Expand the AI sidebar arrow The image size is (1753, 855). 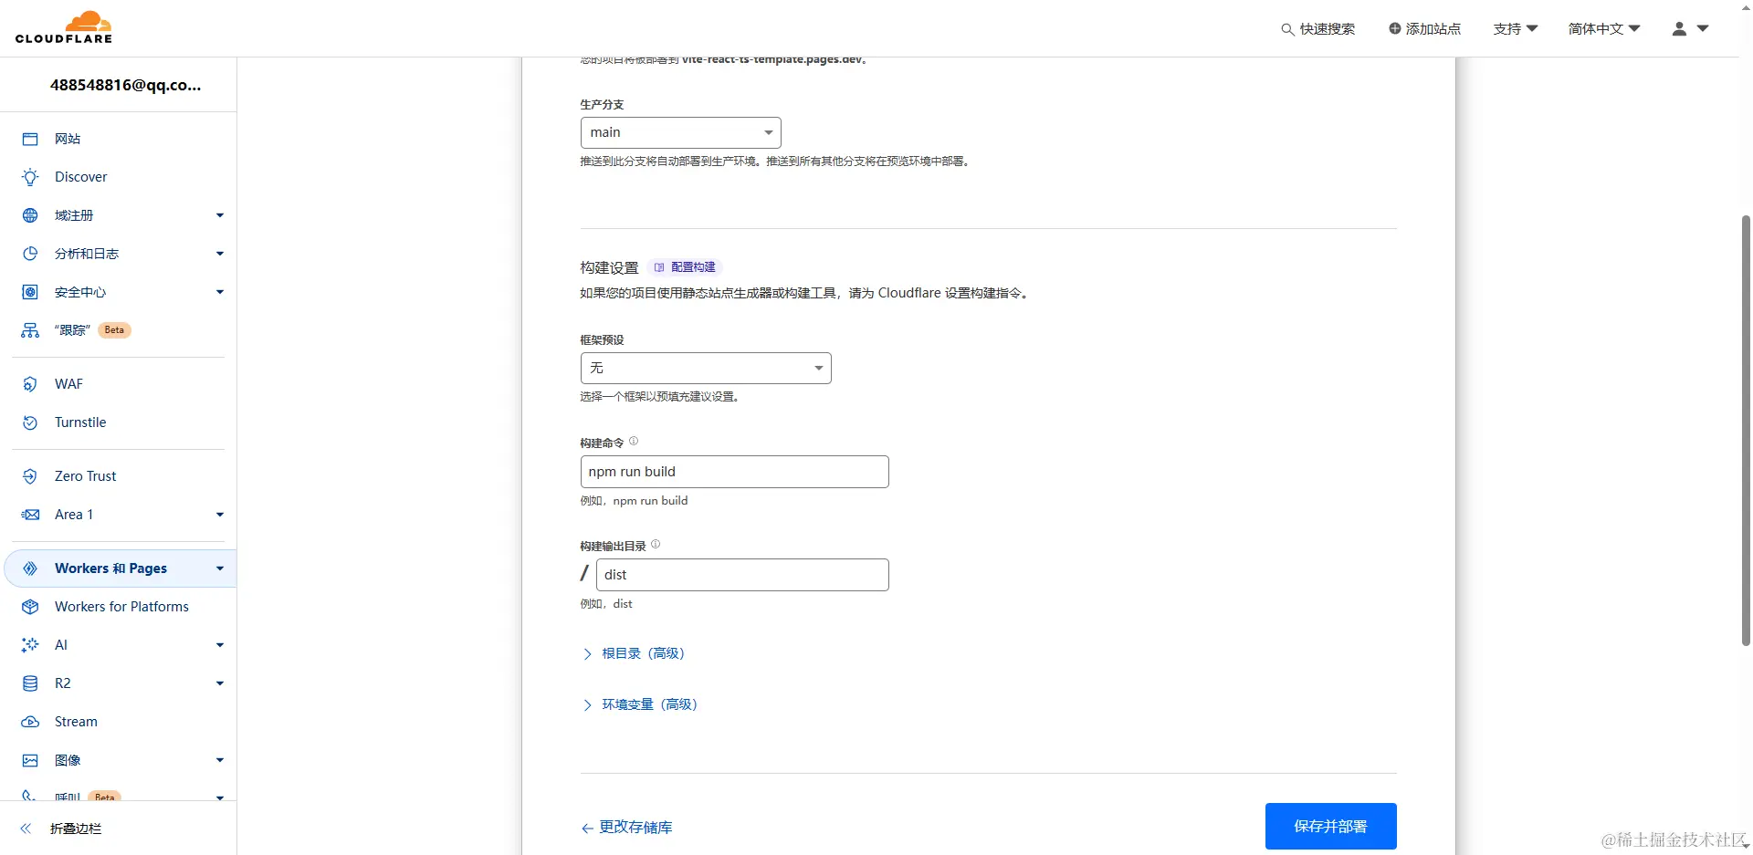219,645
